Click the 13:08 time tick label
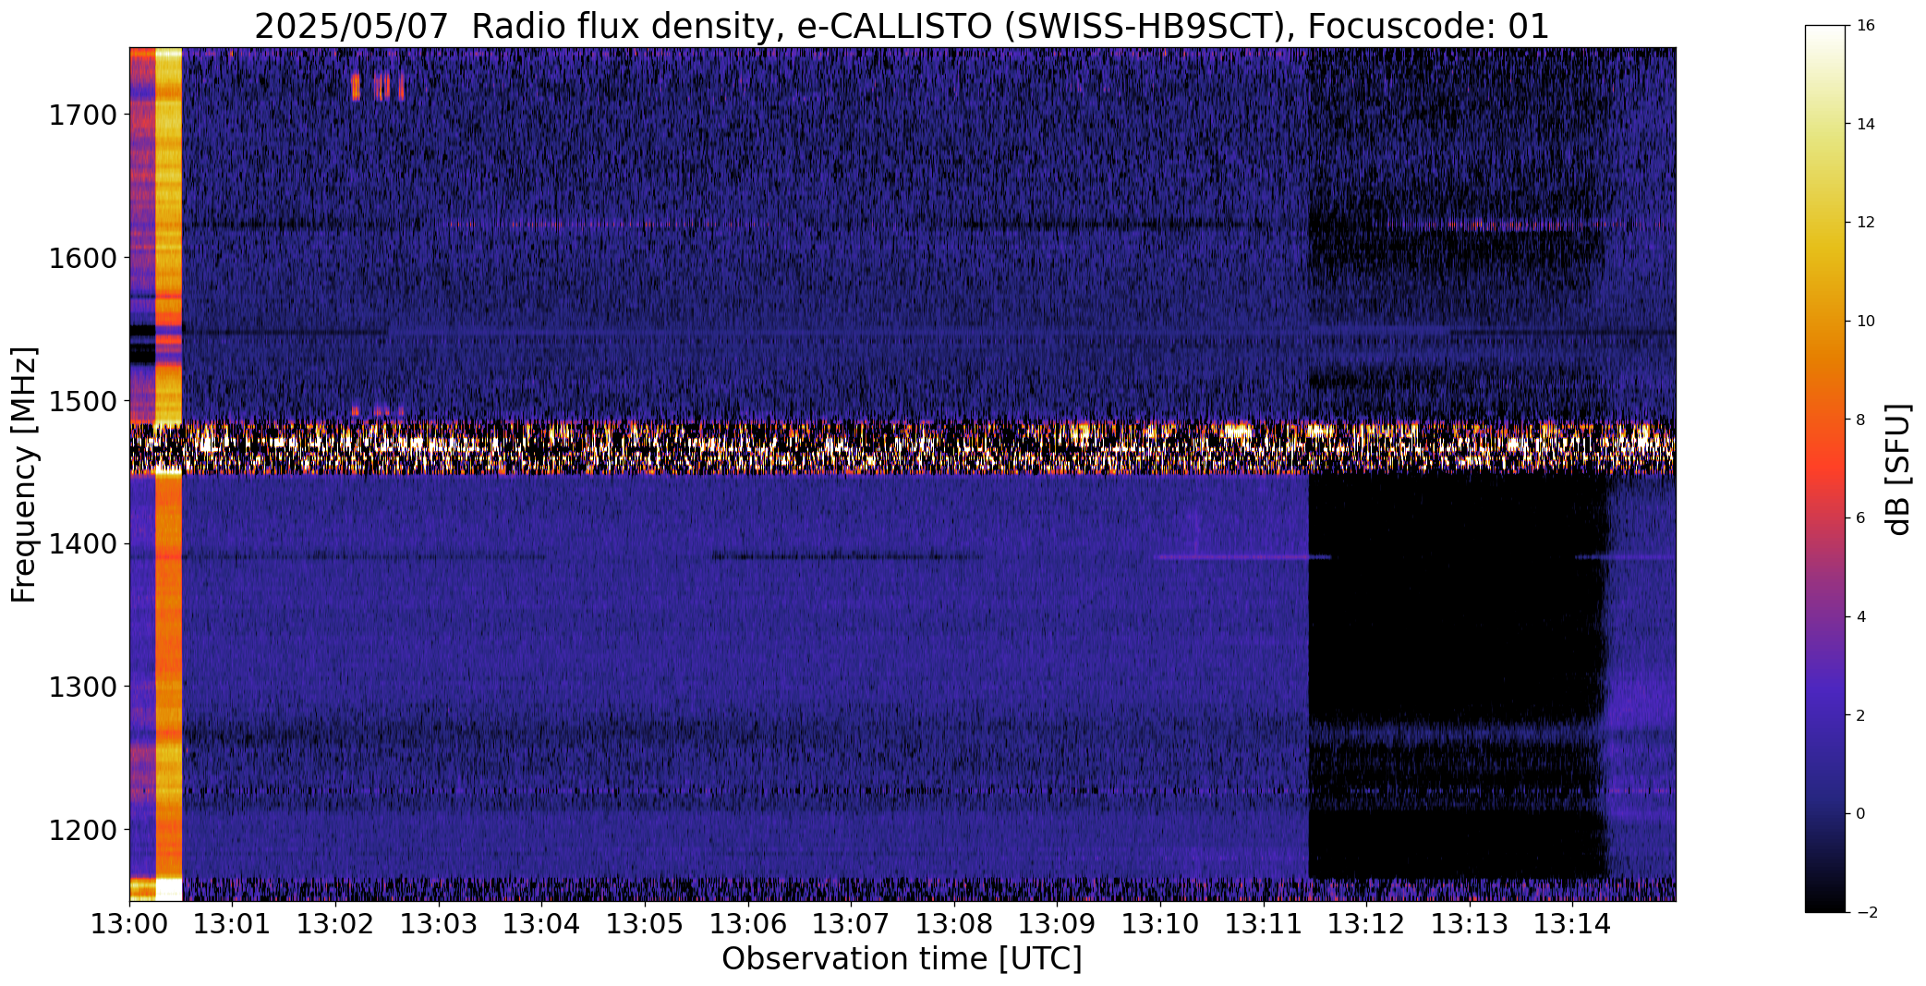This screenshot has height=986, width=1926. pyautogui.click(x=954, y=924)
